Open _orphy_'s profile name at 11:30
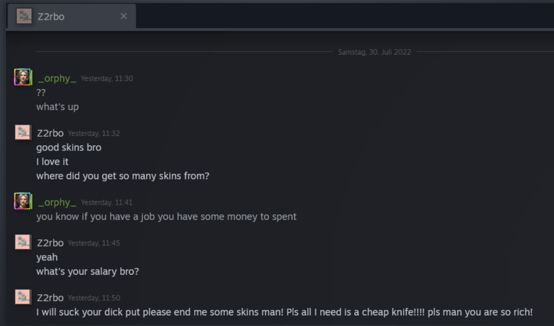Image resolution: width=554 pixels, height=326 pixels. 57,79
